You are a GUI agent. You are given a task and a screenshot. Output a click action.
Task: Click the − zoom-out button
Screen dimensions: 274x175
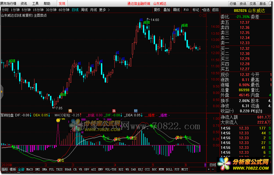pos(213,169)
